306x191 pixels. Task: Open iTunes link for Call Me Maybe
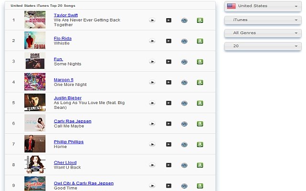[184, 124]
